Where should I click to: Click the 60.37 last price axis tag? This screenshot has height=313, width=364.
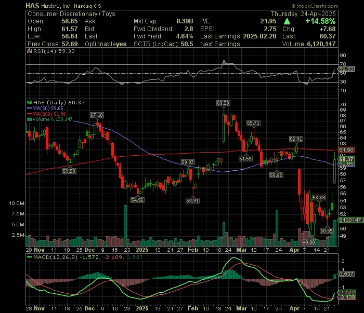[x=346, y=159]
